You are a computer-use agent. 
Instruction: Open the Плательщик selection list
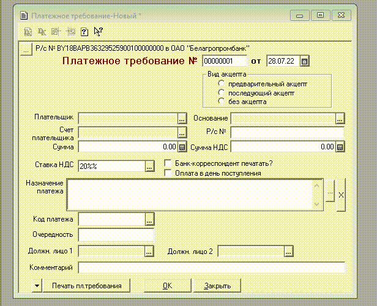pos(182,118)
